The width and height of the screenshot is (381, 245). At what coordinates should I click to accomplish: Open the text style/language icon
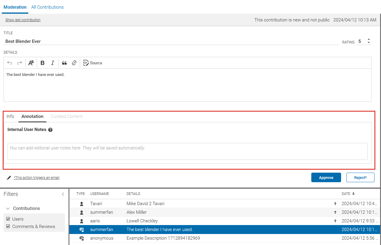coord(31,63)
